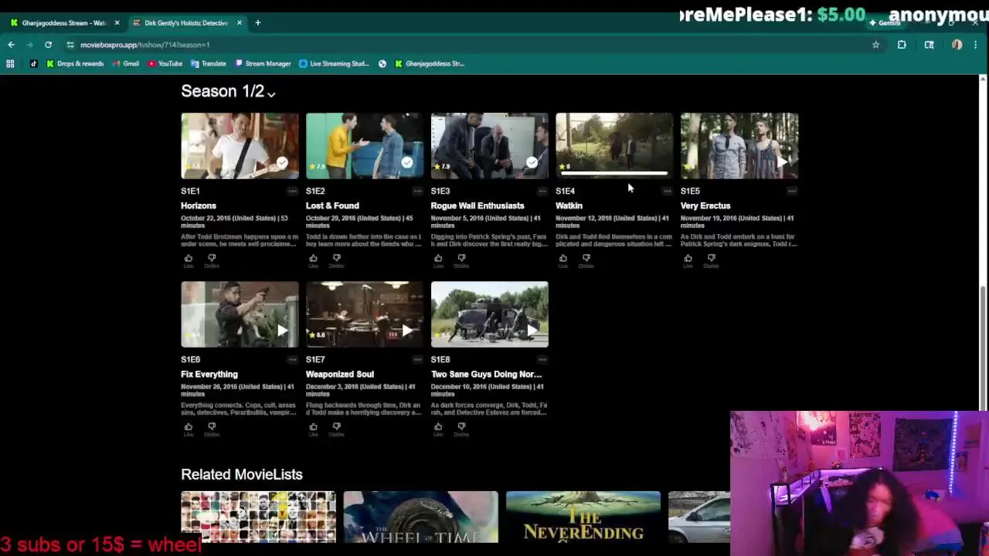Image resolution: width=989 pixels, height=556 pixels.
Task: Open a new browser tab
Action: 257,22
